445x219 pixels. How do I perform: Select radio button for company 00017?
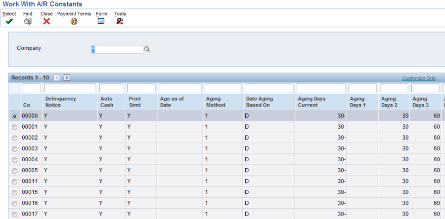[x=14, y=215]
